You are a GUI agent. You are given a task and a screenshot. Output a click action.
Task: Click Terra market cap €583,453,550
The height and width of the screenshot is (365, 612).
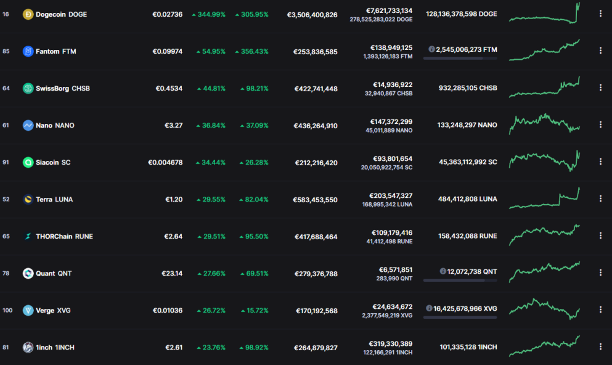pyautogui.click(x=315, y=200)
